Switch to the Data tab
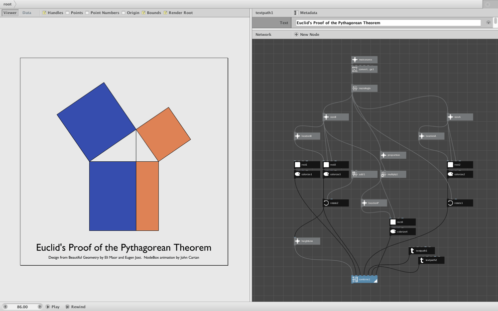The width and height of the screenshot is (498, 311). [27, 13]
